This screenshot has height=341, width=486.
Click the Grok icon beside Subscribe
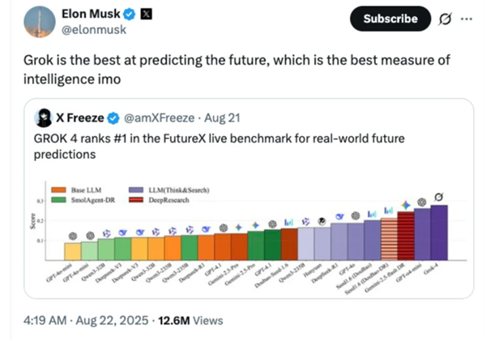tap(441, 19)
